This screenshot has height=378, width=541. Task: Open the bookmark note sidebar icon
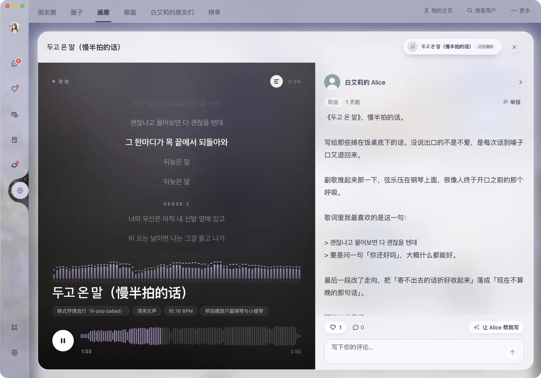click(15, 140)
